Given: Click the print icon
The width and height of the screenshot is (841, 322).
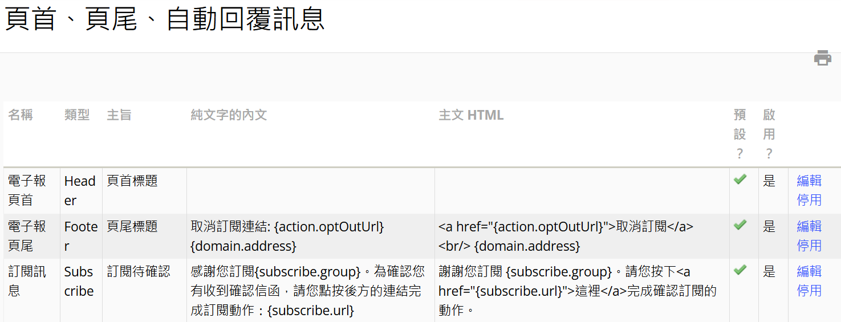Looking at the screenshot, I should [822, 58].
